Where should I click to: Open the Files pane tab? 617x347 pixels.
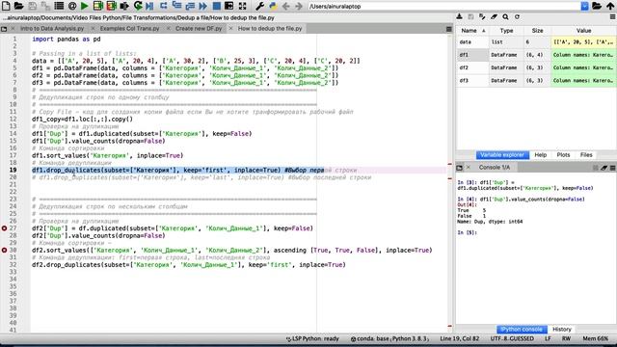586,154
